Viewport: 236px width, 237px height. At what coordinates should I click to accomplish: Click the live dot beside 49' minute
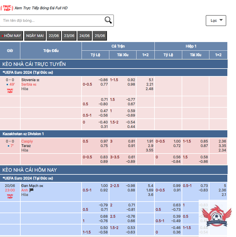click(7, 84)
